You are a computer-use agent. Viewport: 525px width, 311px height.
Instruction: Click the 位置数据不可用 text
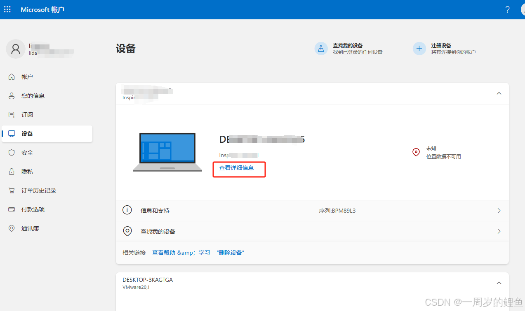444,157
